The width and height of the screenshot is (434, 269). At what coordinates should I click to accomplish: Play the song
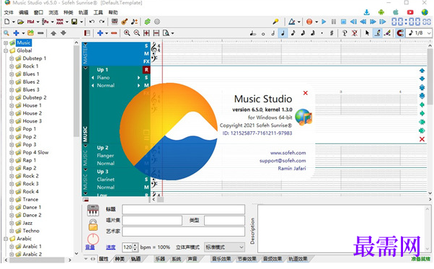coord(324,22)
